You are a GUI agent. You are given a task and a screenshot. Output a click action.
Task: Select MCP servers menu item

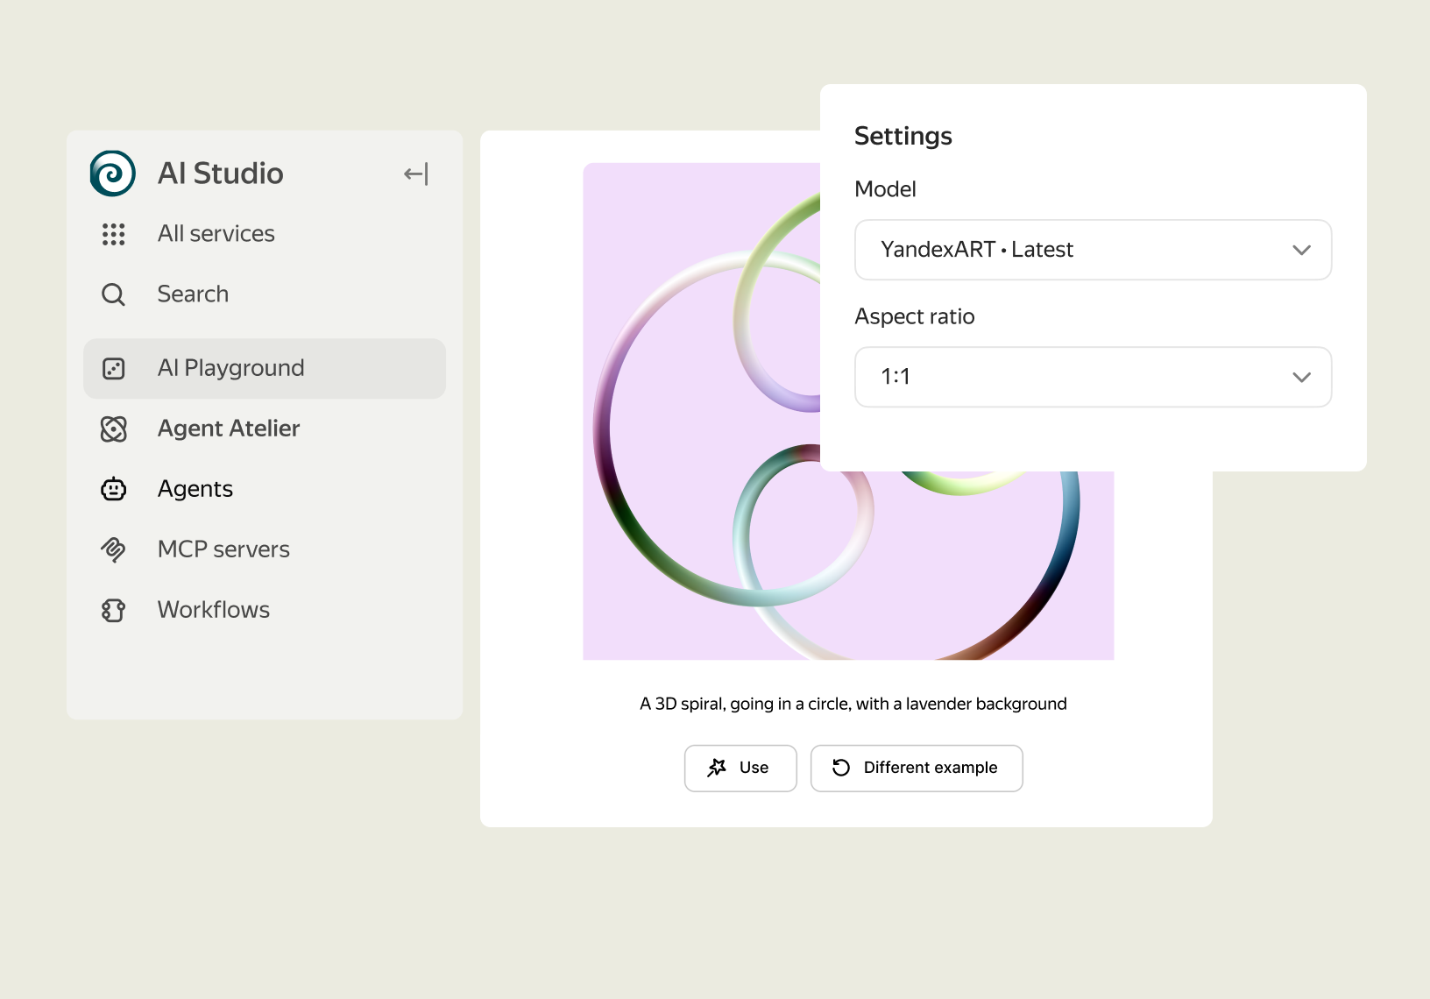click(x=223, y=549)
